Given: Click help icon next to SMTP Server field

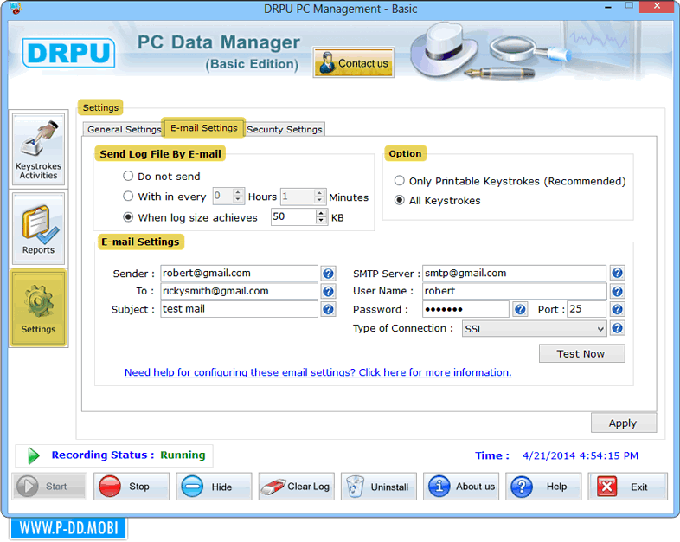Looking at the screenshot, I should pos(617,273).
